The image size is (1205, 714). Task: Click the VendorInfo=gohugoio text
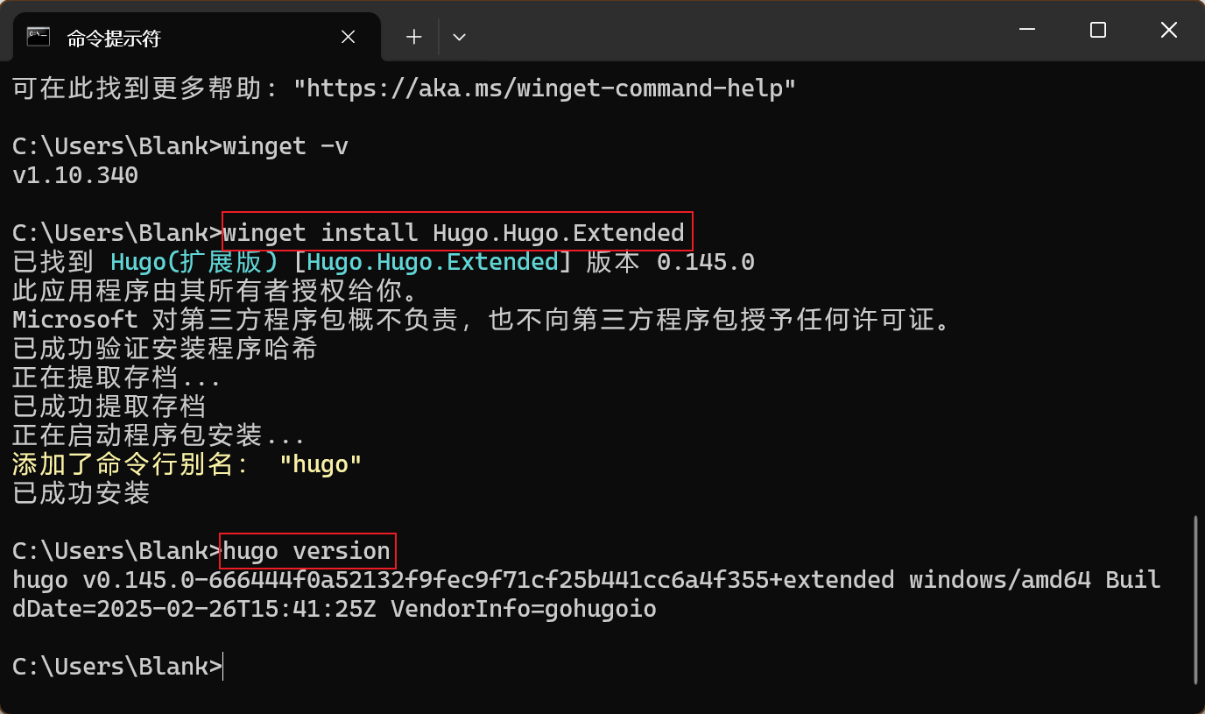pyautogui.click(x=524, y=609)
